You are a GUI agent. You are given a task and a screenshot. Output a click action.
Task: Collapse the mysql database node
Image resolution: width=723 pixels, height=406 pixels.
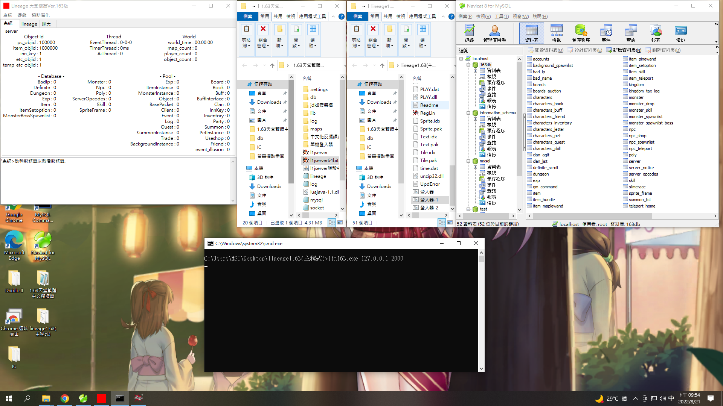click(x=468, y=161)
